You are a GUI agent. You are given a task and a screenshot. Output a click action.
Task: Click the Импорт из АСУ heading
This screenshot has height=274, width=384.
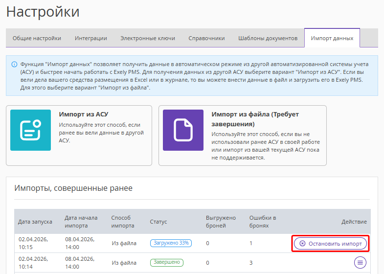point(84,114)
